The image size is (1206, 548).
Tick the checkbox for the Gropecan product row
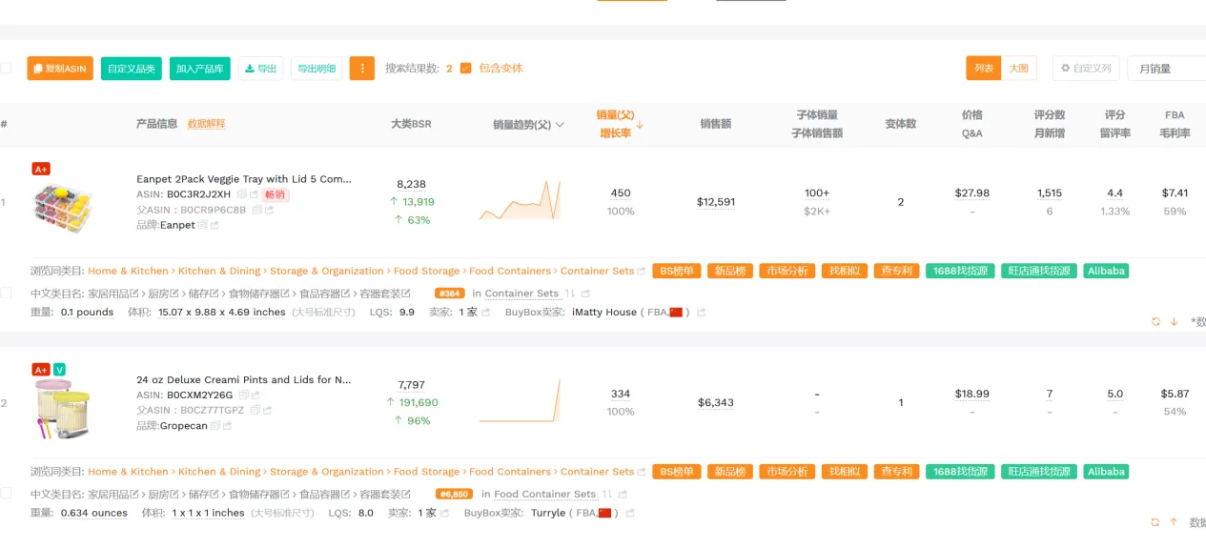[7, 493]
